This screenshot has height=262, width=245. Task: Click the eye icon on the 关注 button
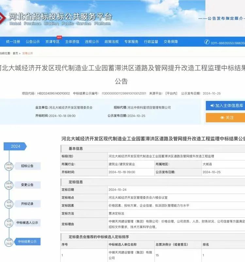click(x=222, y=117)
